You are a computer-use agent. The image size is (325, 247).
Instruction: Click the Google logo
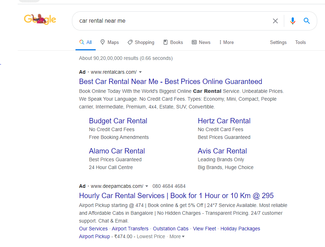click(x=40, y=19)
